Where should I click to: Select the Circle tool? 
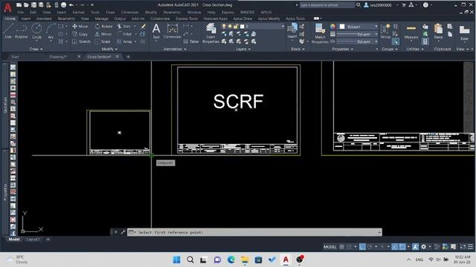coord(36,31)
